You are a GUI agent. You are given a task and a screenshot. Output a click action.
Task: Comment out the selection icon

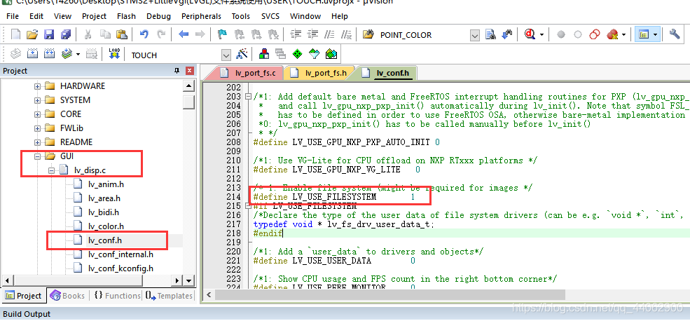tap(330, 35)
